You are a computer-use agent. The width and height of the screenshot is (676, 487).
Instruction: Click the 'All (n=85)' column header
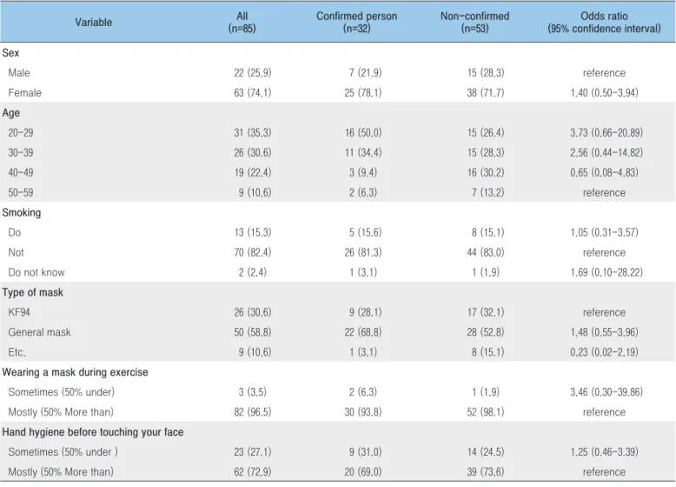click(x=242, y=23)
